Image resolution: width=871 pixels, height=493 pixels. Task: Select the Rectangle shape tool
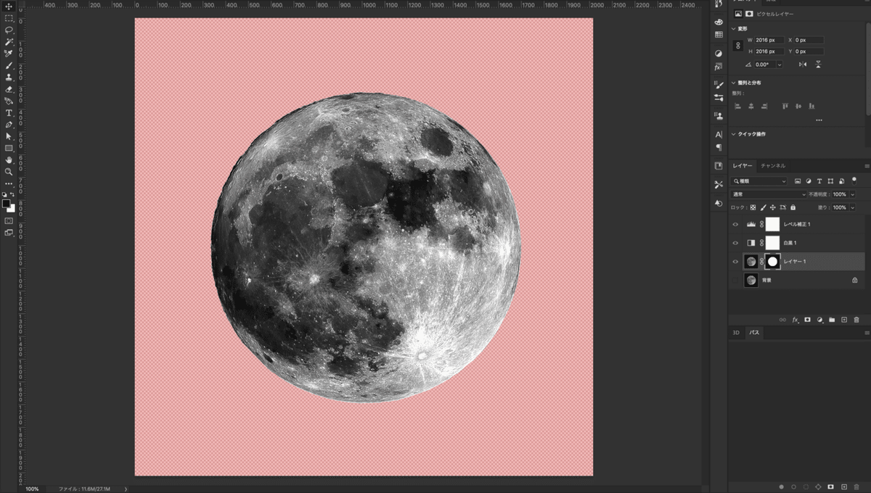(9, 148)
